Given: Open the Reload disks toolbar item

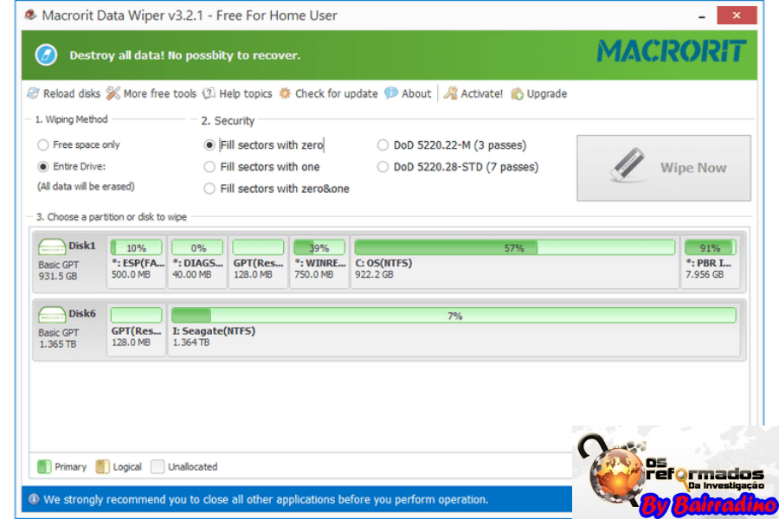Looking at the screenshot, I should point(63,93).
